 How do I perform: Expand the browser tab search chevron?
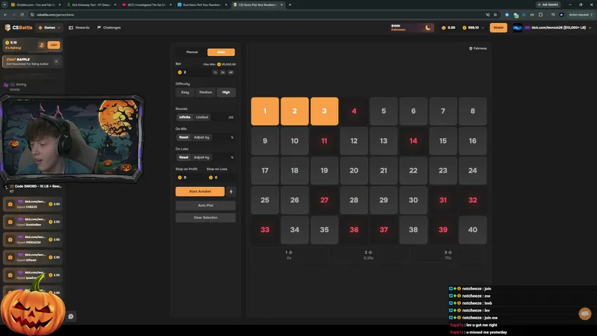[x=5, y=5]
